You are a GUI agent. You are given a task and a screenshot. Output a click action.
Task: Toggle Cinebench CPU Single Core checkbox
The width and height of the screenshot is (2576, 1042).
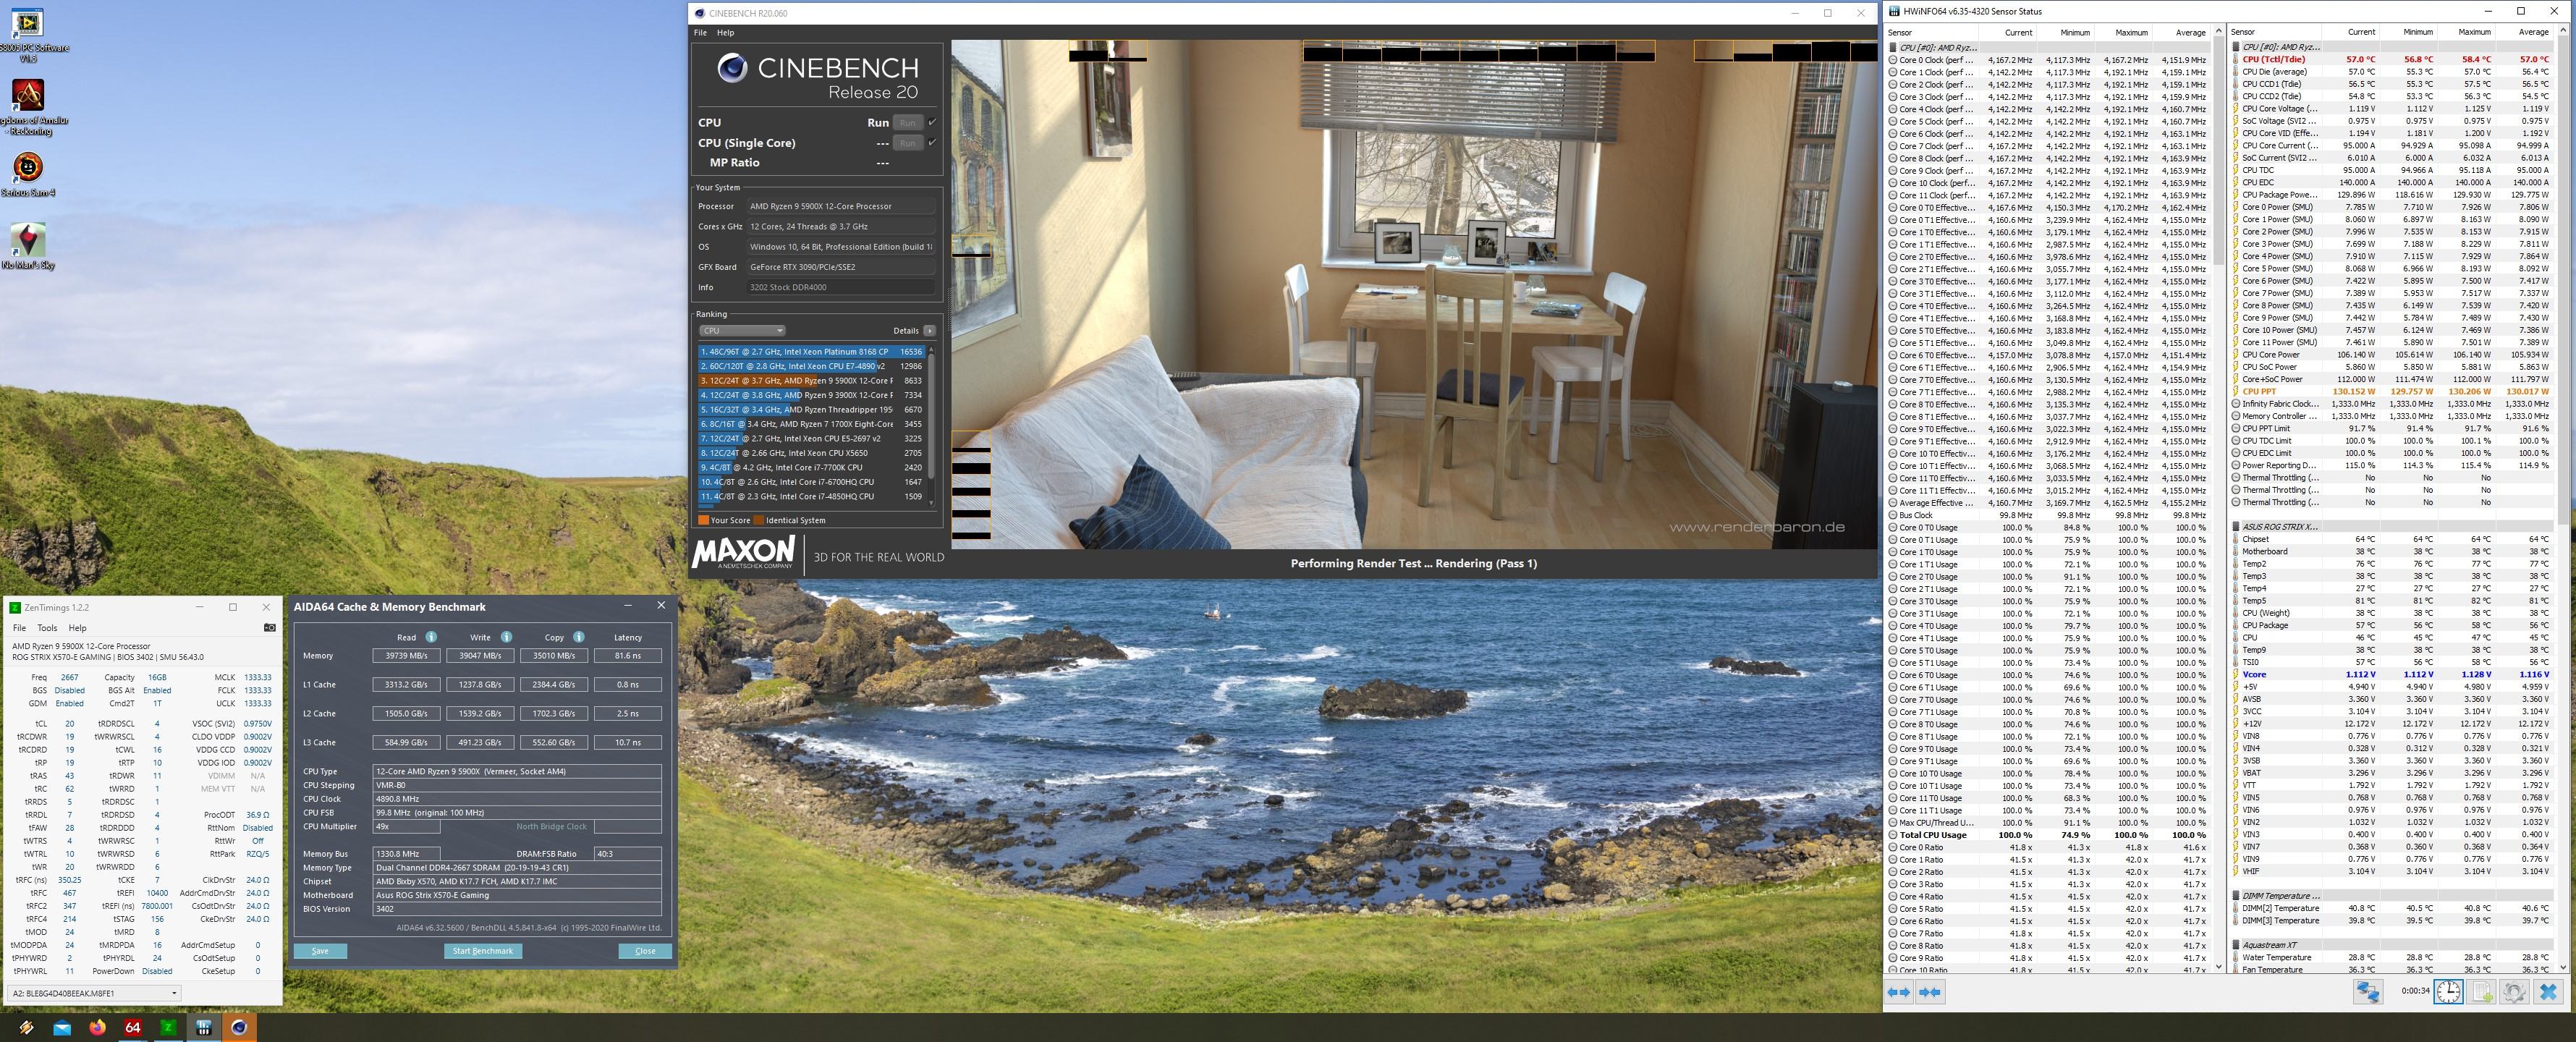(x=932, y=142)
